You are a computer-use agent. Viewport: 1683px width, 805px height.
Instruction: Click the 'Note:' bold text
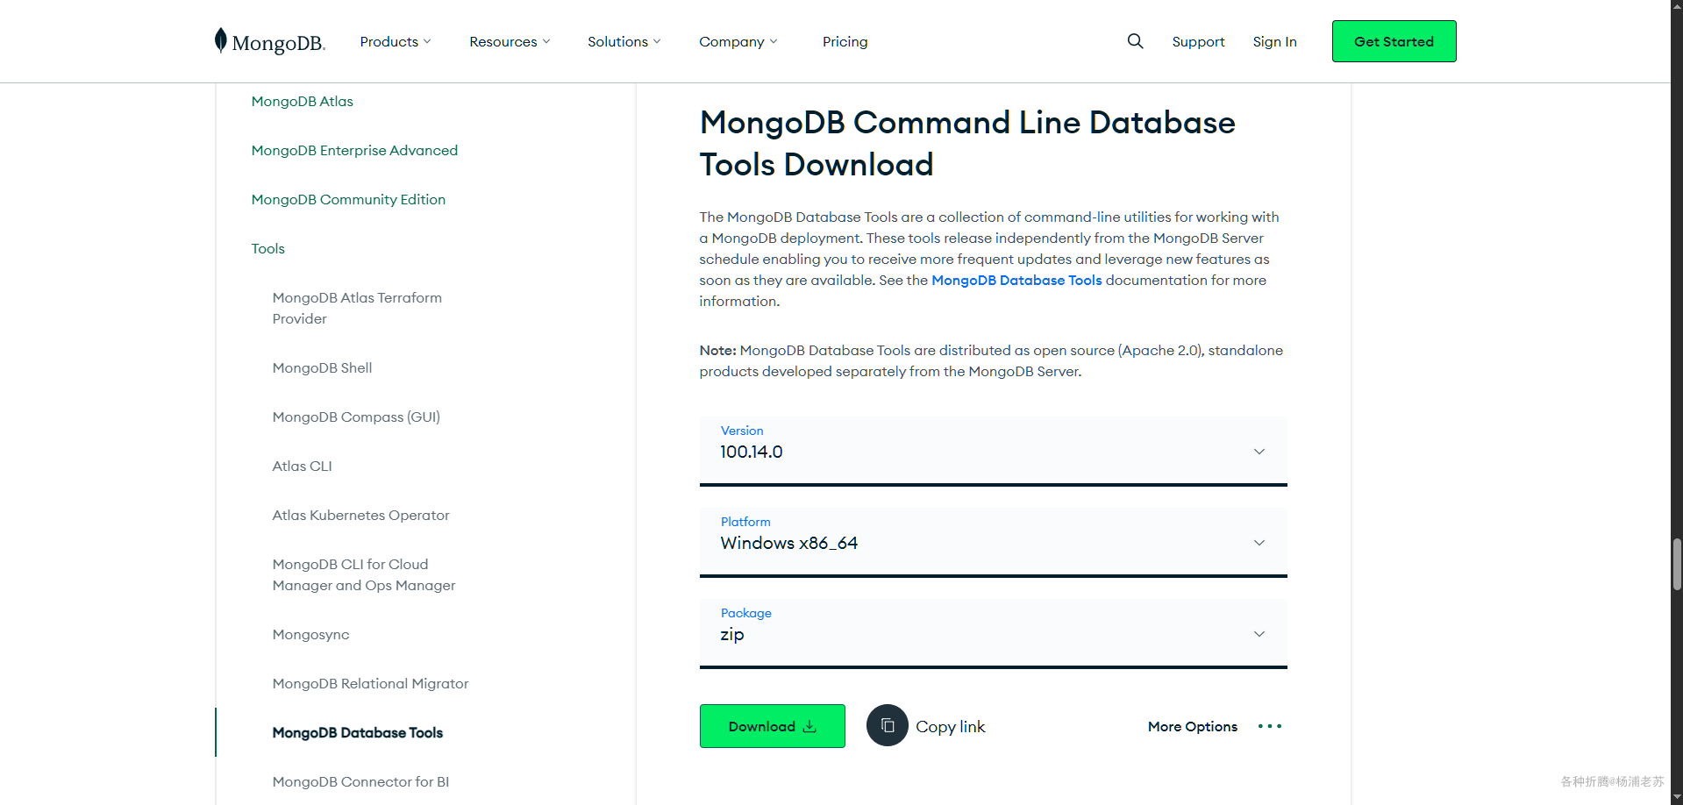point(717,350)
